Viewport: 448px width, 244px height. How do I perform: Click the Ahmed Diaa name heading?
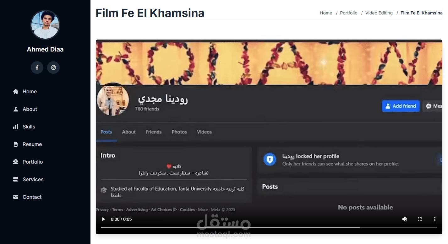[x=45, y=49]
